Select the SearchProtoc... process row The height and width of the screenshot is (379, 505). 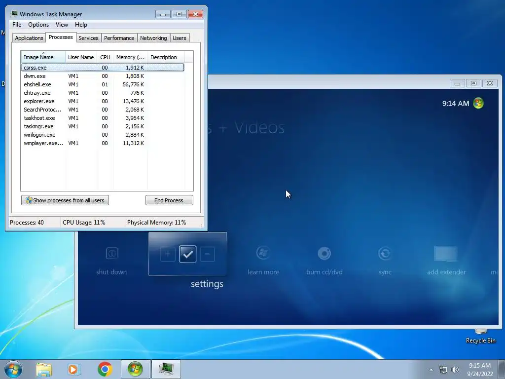click(x=103, y=110)
